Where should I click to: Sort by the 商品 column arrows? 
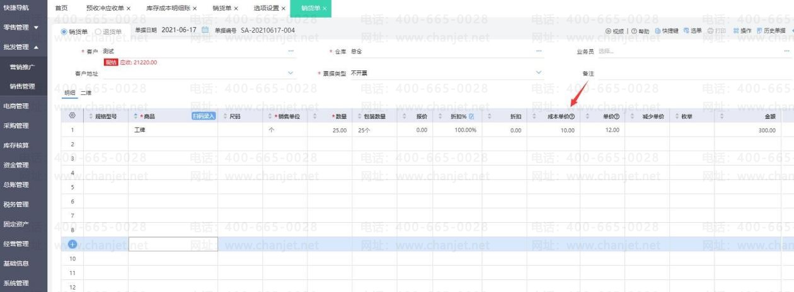(134, 116)
